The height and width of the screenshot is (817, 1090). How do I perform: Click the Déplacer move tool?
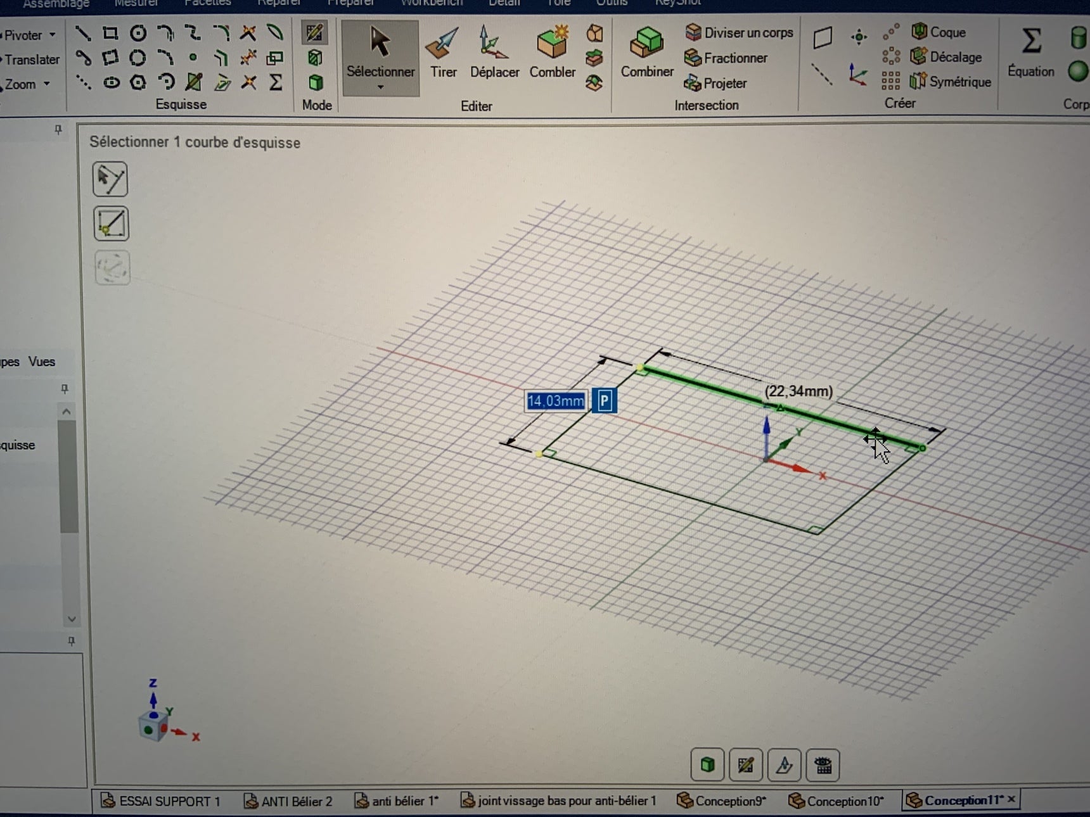tap(494, 53)
